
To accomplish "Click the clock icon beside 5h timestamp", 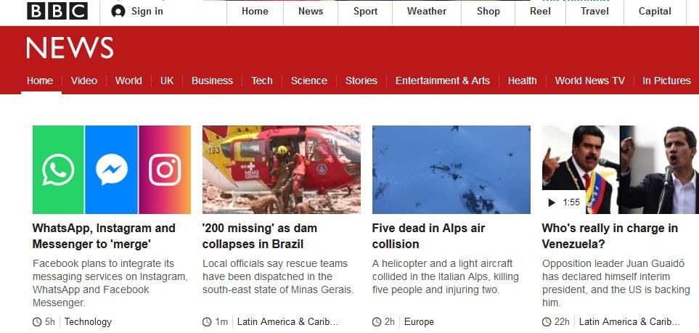I will [37, 322].
